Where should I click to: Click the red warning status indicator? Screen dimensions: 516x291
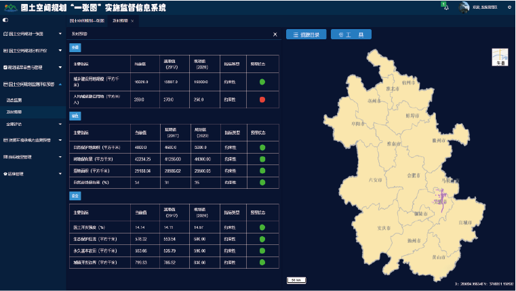[262, 99]
